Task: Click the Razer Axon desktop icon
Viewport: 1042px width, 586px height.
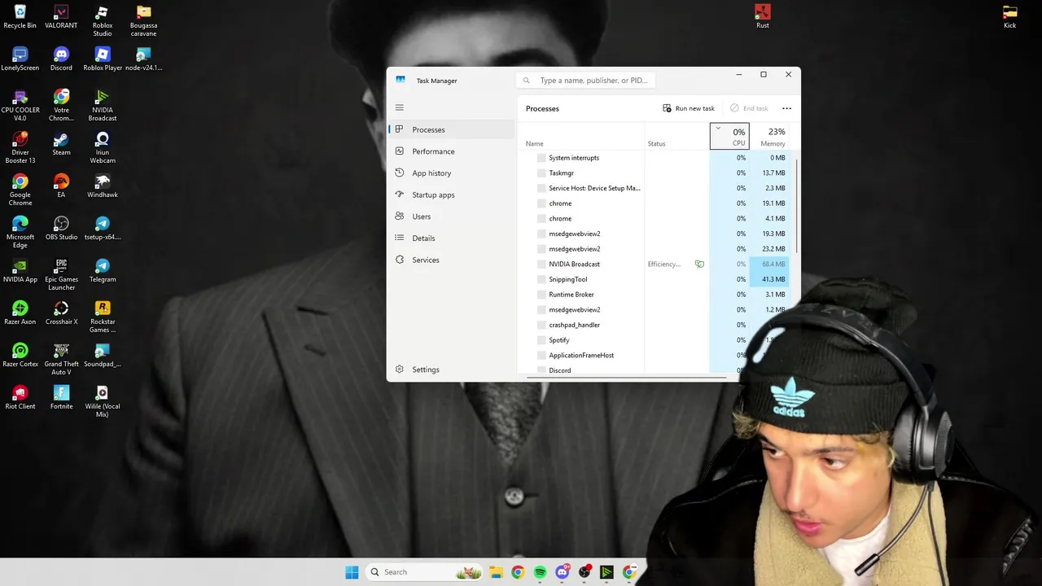Action: 20,313
